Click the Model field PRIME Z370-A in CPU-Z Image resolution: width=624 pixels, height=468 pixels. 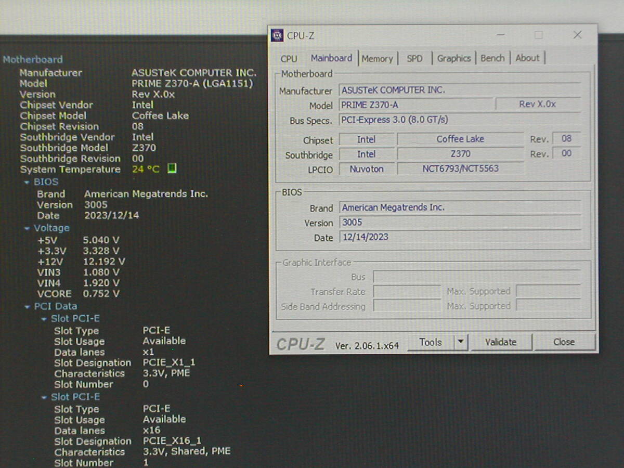coord(415,105)
